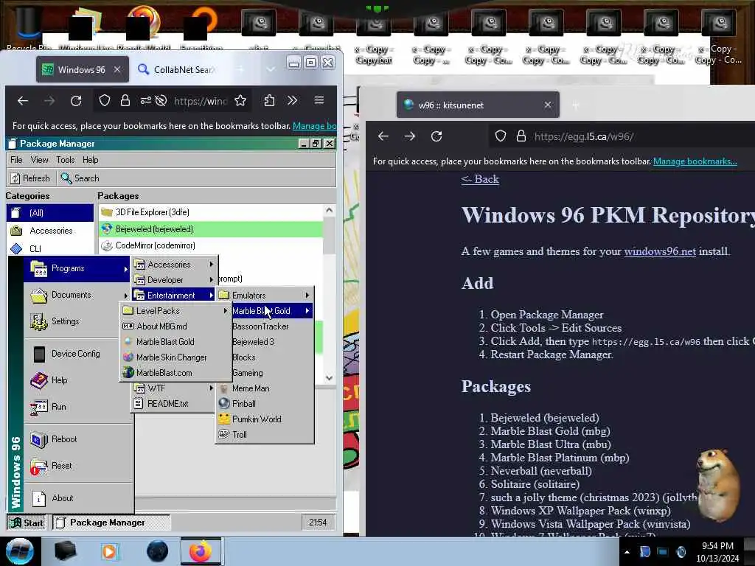Select the w96 :: kitsunenet tab
755x566 pixels.
[x=477, y=105]
